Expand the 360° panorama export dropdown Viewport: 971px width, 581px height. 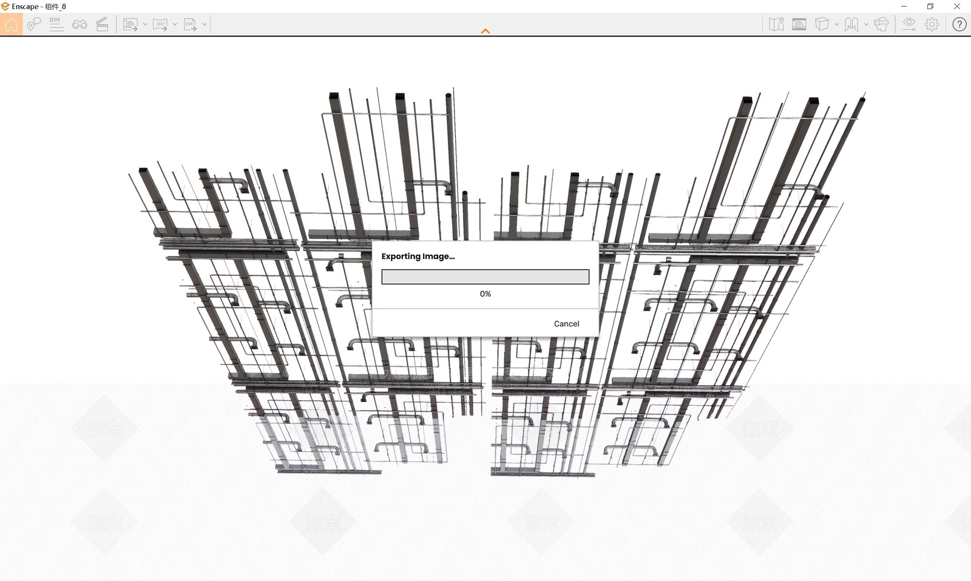click(175, 24)
